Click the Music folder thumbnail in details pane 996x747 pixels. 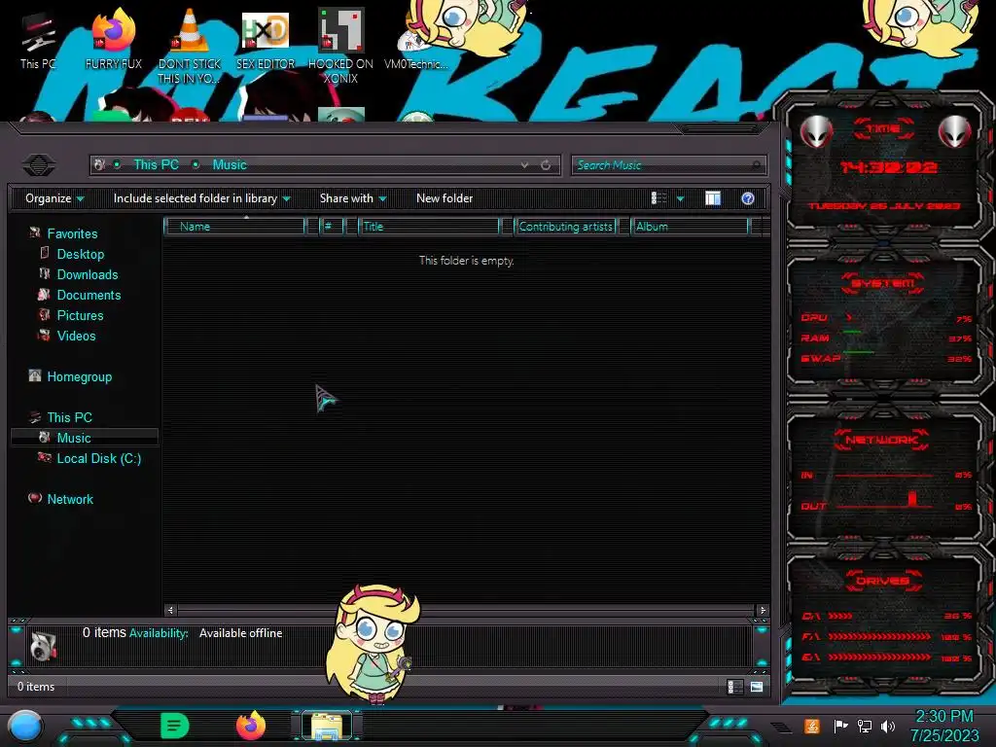point(43,646)
